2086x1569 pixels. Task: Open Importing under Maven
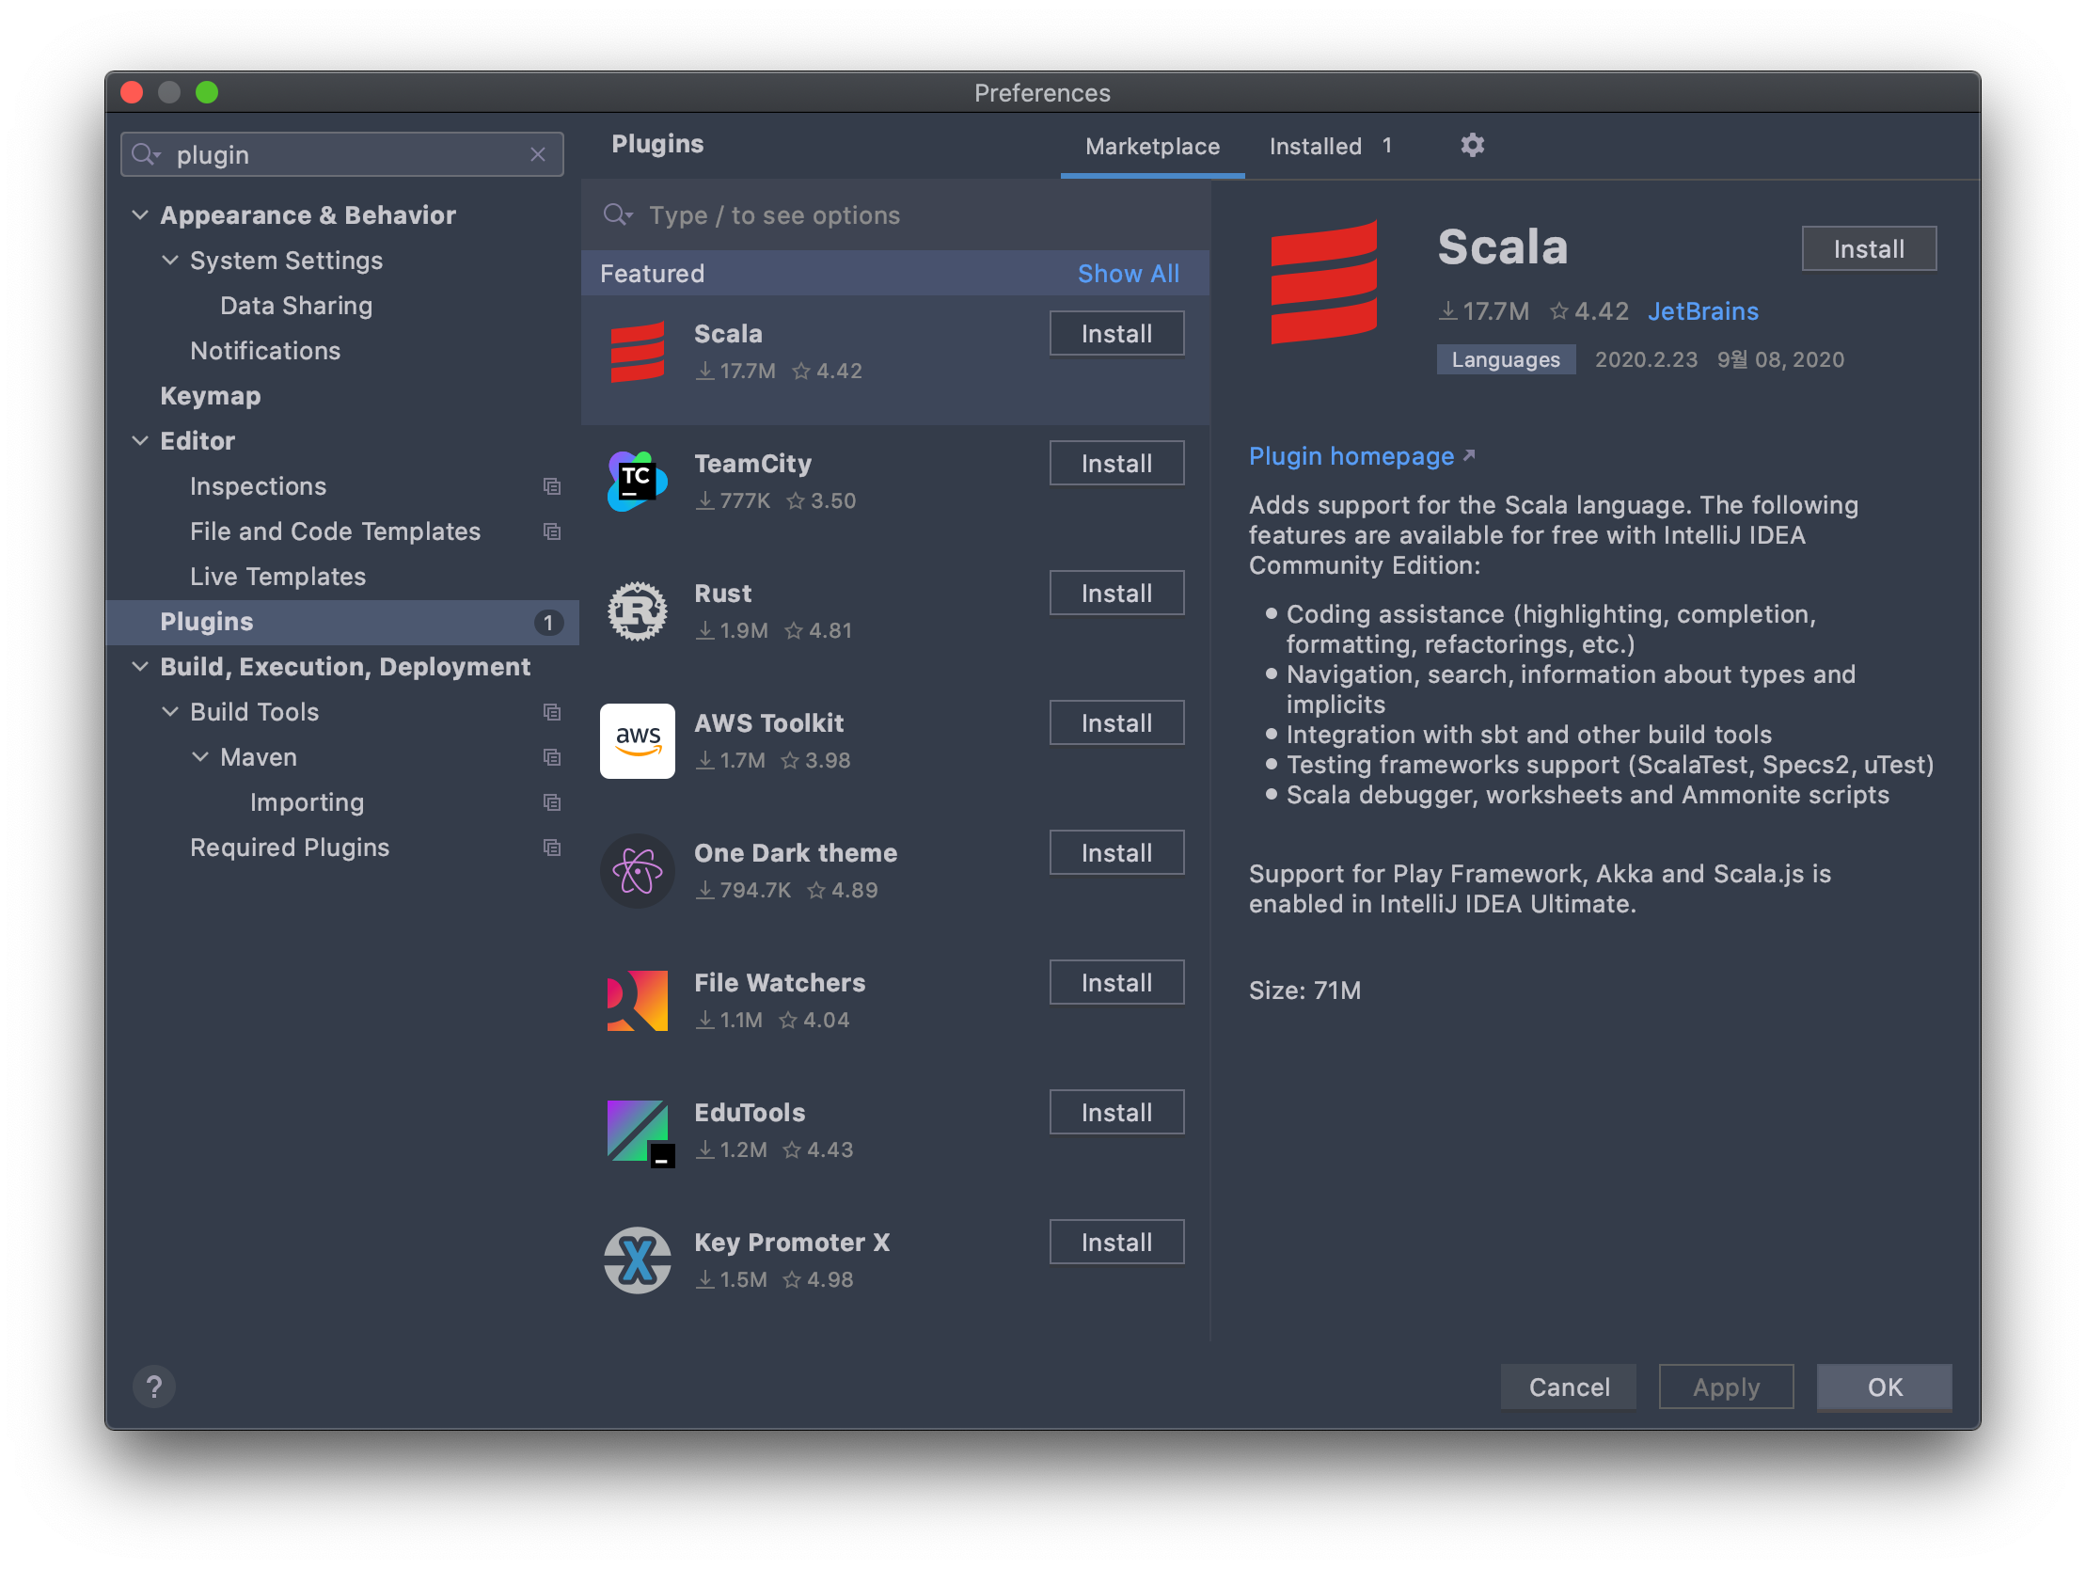307,803
